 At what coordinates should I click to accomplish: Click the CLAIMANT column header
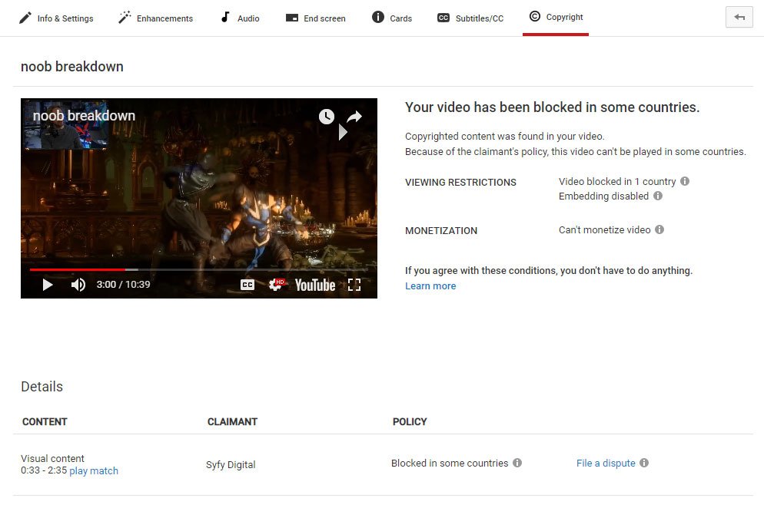pos(232,422)
